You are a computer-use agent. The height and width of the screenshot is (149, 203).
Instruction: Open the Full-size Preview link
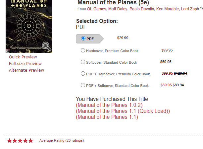tap(25, 64)
